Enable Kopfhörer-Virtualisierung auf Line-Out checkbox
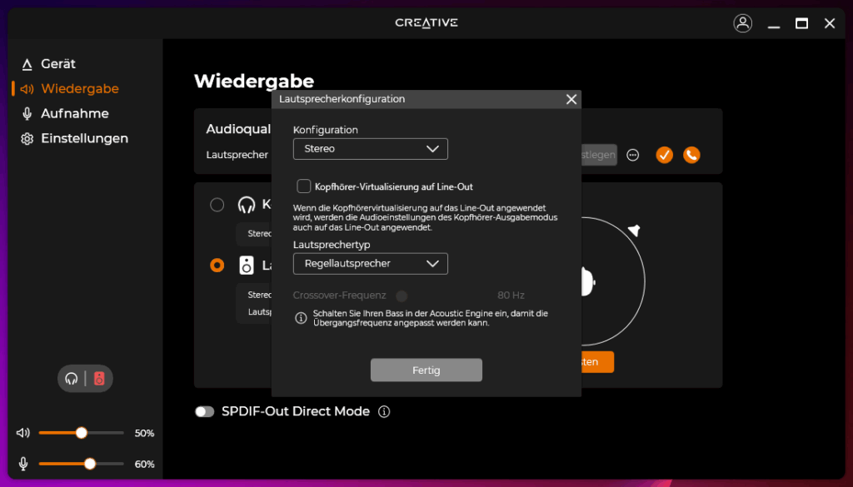 click(304, 186)
